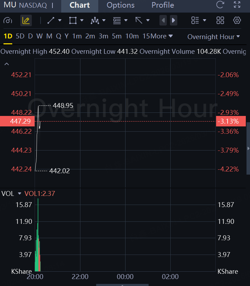Open the Profile tab
Screen dimensions: 250x286
pos(163,5)
